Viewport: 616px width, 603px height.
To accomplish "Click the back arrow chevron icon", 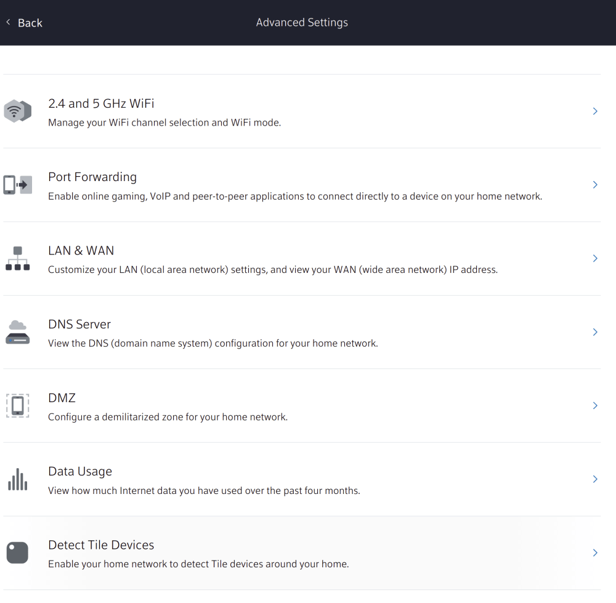I will 9,22.
